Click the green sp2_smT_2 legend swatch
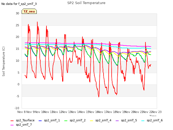This screenshot has height=130, width=173. point(66,121)
